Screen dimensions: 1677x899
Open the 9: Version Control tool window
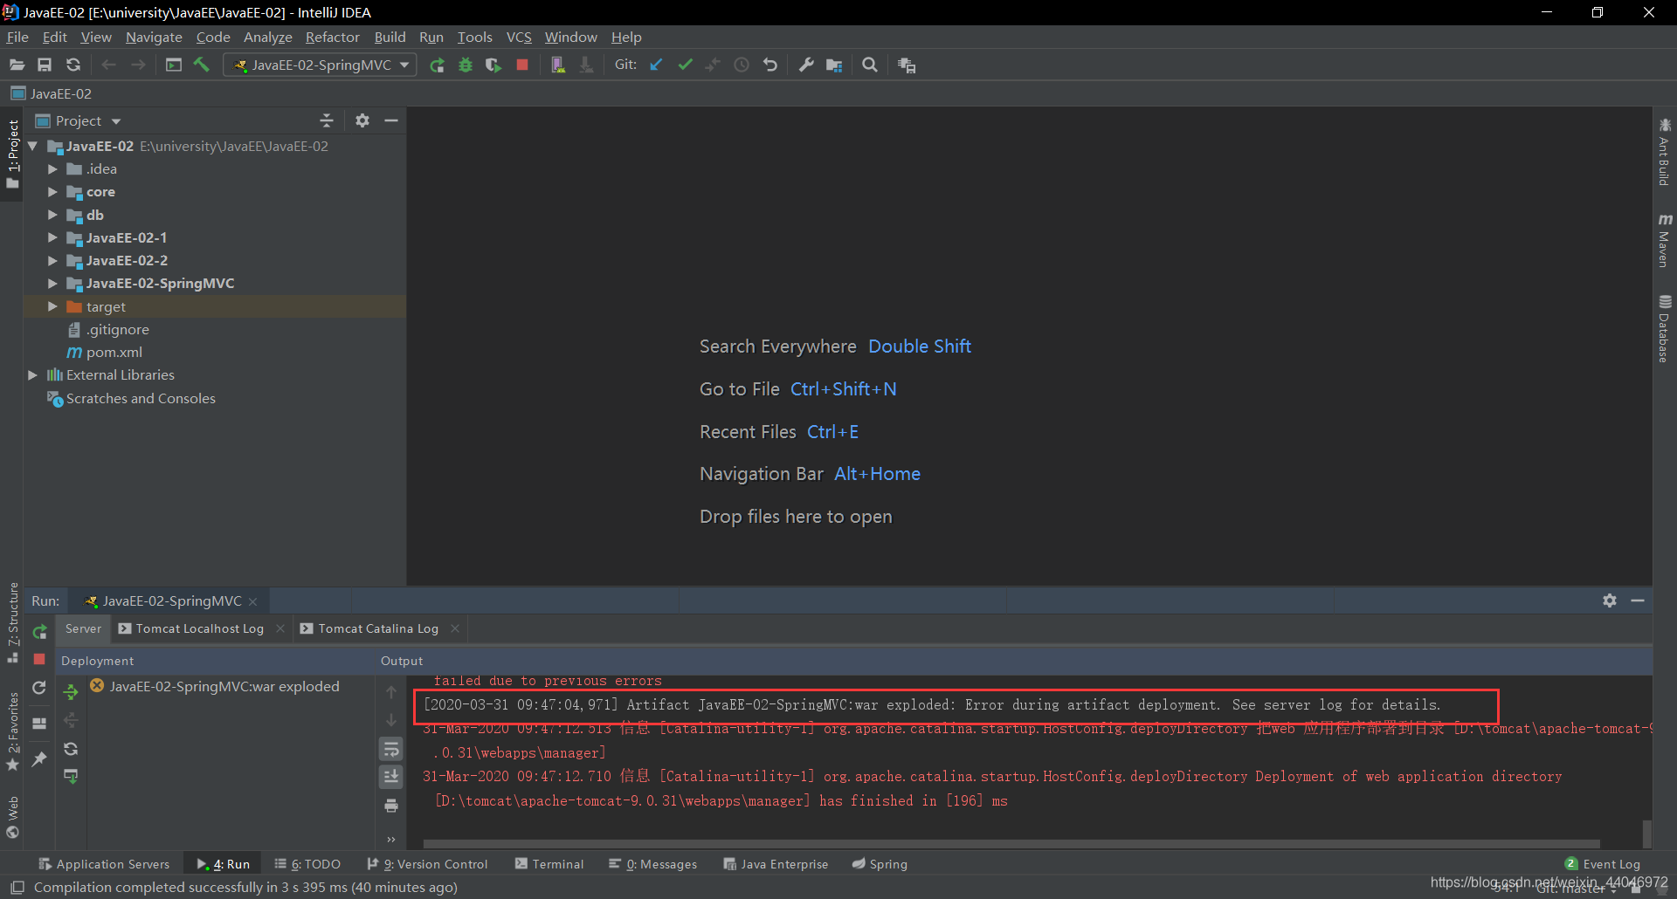(427, 864)
